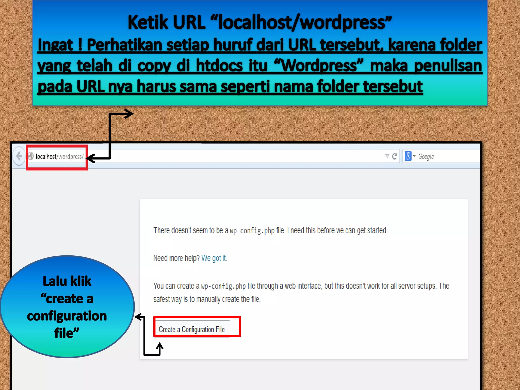Open the URL history dropdown arrow
Viewport: 520px width, 390px height.
(x=387, y=156)
